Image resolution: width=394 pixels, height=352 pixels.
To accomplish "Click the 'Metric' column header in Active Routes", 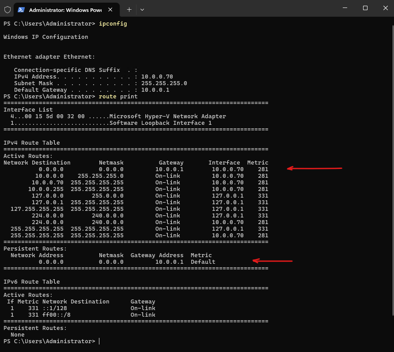I will [x=258, y=163].
